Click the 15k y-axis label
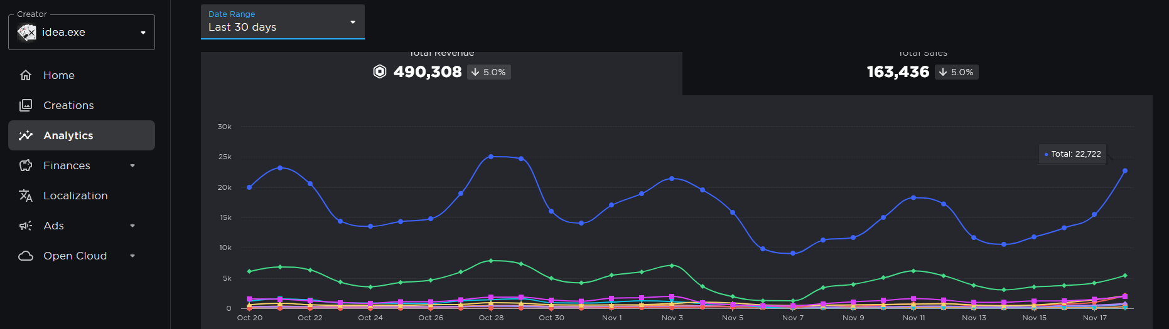Screen dimensions: 1169x329 (x=225, y=217)
